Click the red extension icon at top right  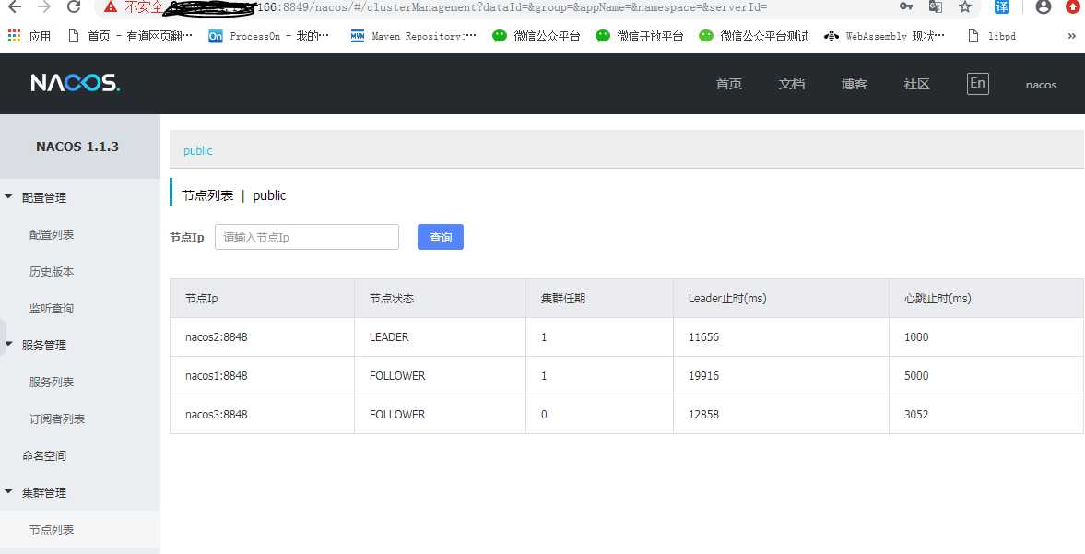(1073, 7)
